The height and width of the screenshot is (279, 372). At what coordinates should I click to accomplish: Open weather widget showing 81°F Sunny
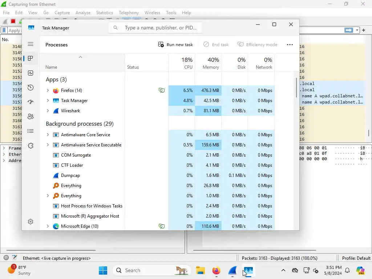point(19,270)
